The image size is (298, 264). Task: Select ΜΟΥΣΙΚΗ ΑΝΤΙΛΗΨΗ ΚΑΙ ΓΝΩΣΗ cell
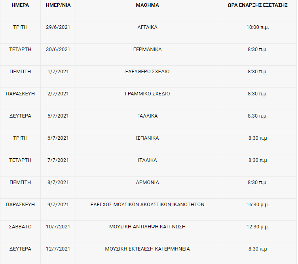tap(147, 227)
